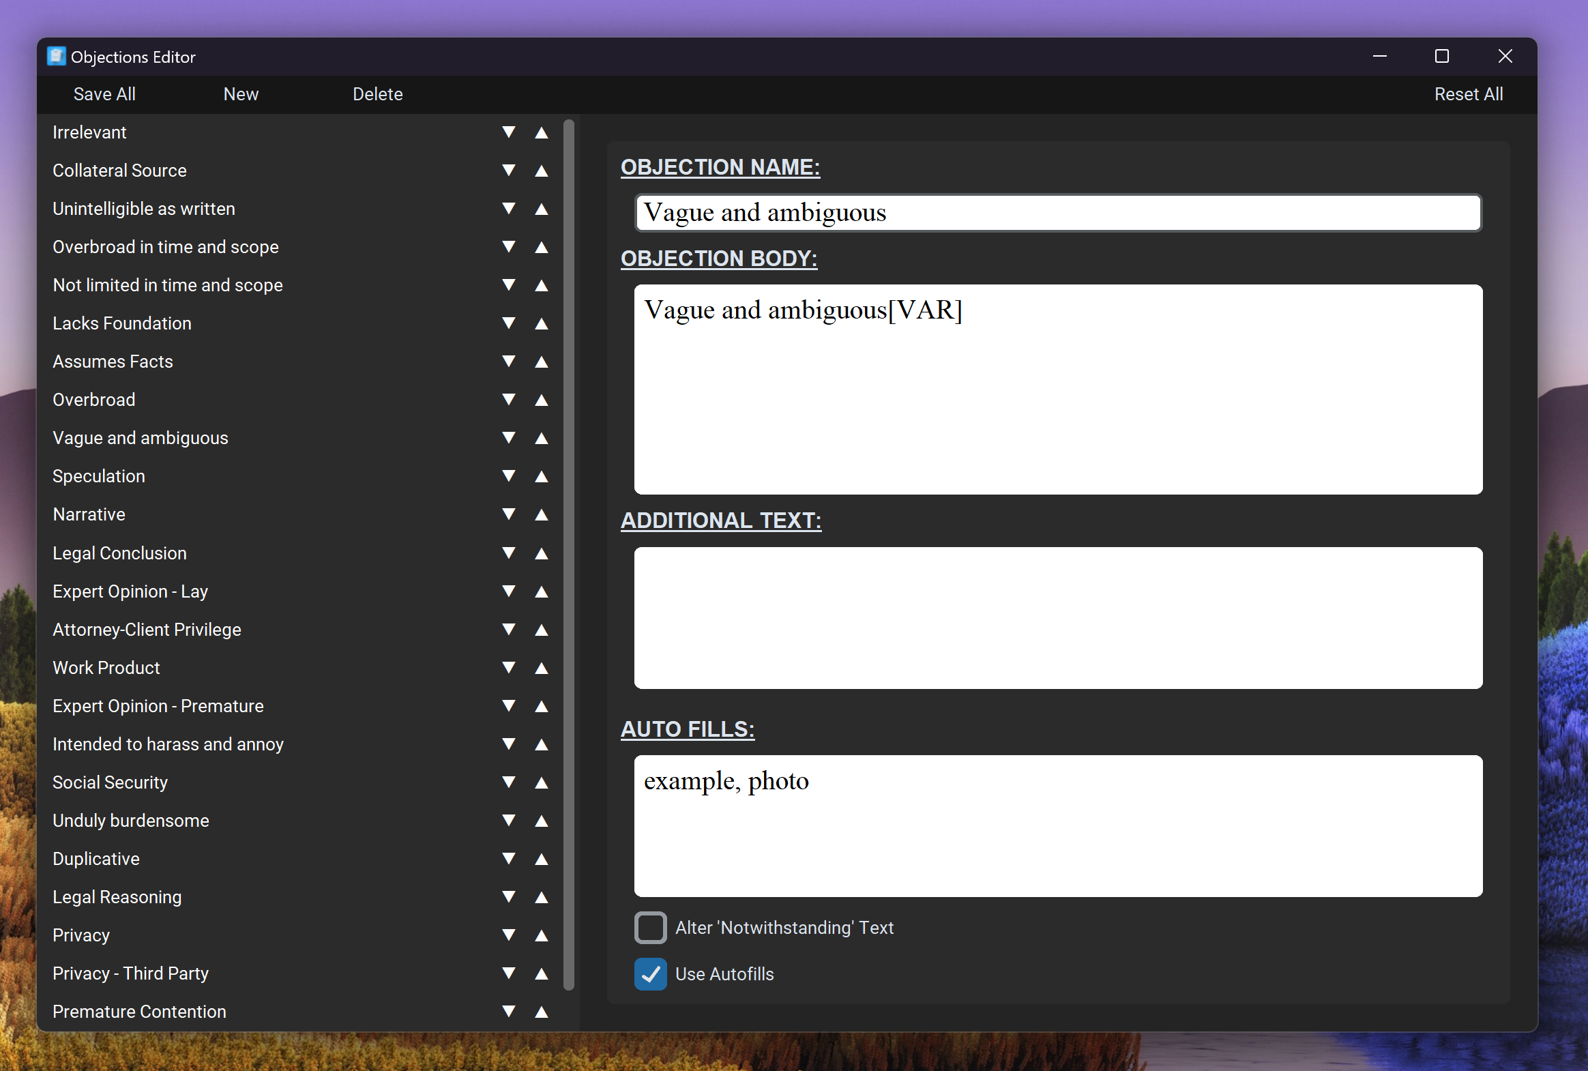Select Attorney-Client Privilege in the list
Viewport: 1588px width, 1071px height.
click(147, 629)
